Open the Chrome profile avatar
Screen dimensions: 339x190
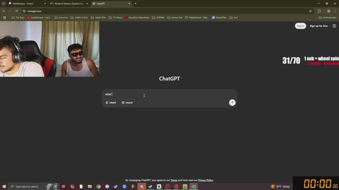click(329, 11)
